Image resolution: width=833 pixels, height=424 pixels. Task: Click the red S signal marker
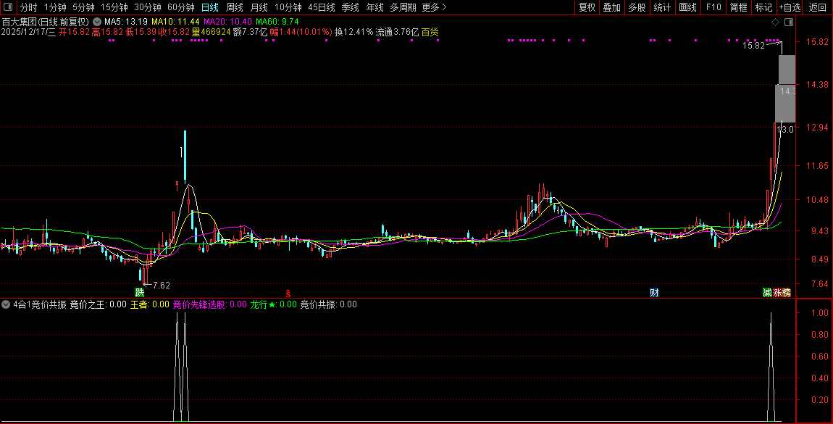pyautogui.click(x=288, y=294)
